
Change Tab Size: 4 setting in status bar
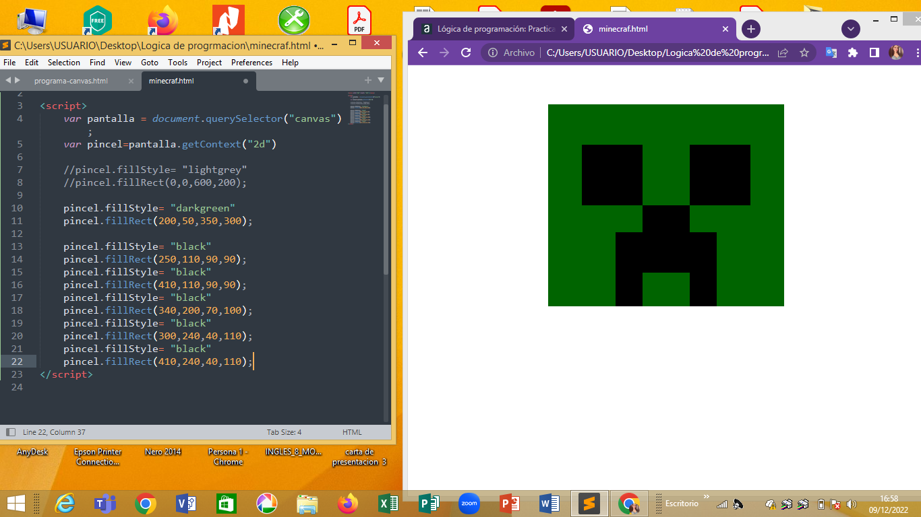click(284, 432)
